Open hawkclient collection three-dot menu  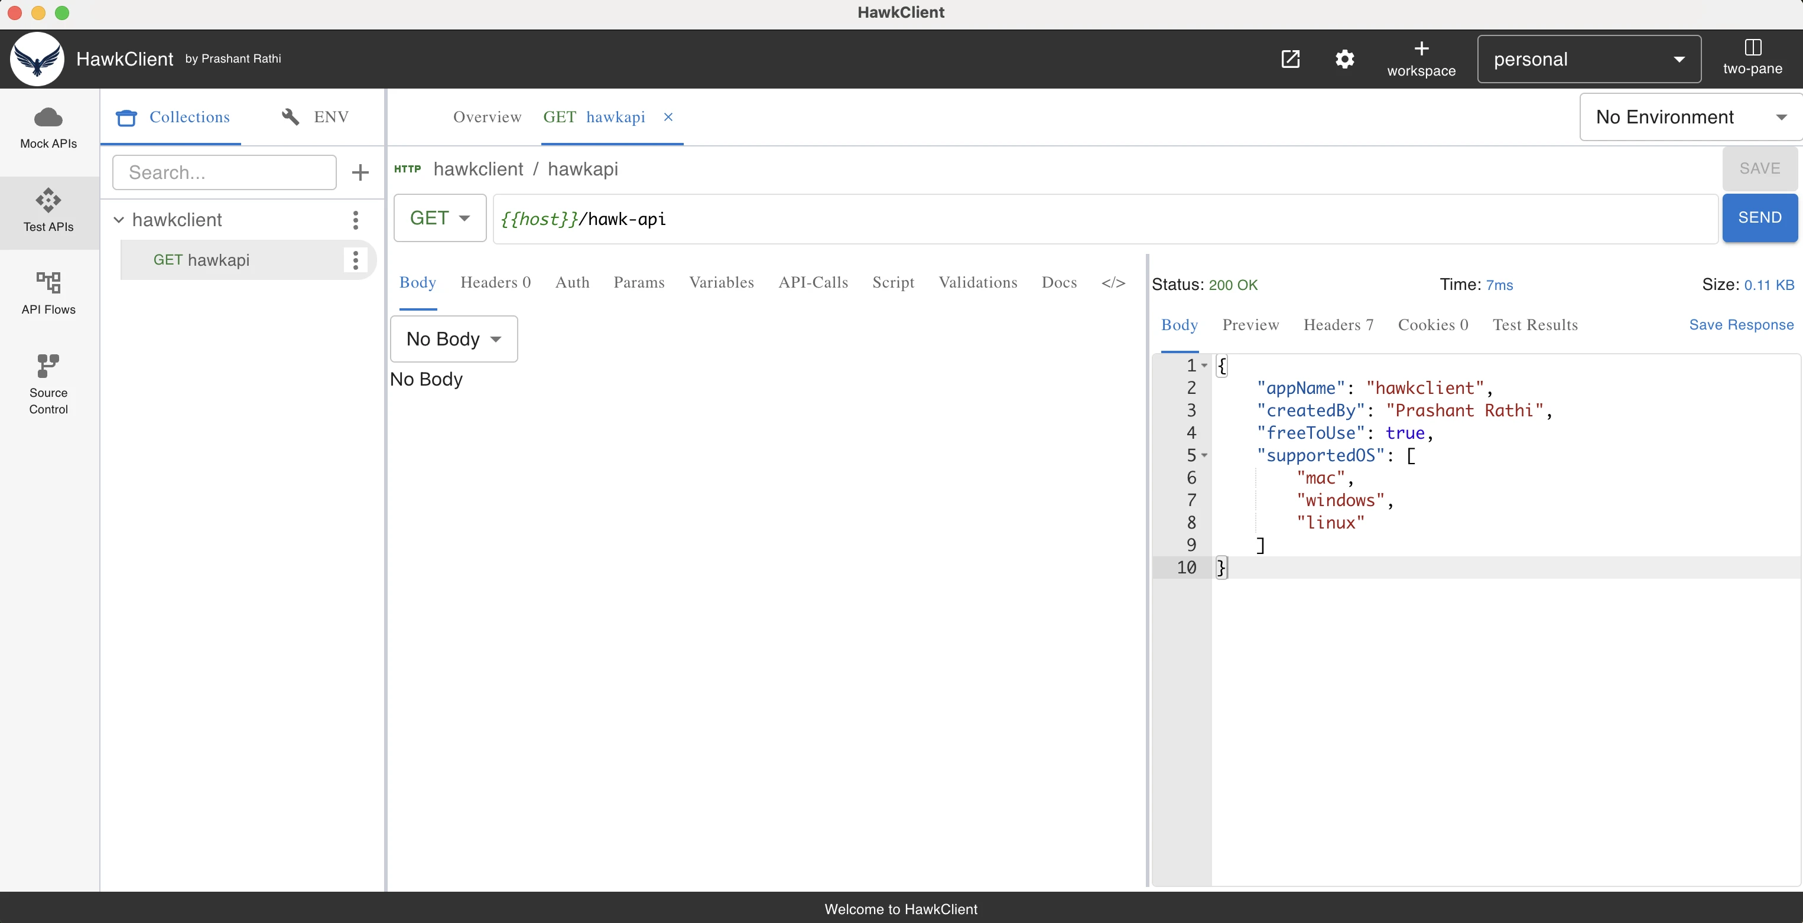(x=356, y=220)
